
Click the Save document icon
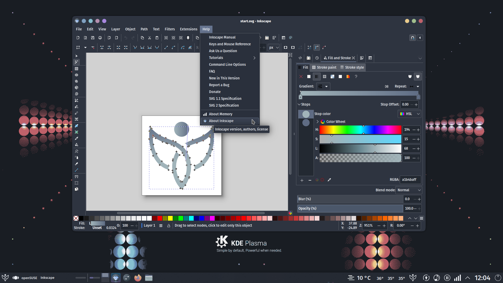[x=93, y=38]
